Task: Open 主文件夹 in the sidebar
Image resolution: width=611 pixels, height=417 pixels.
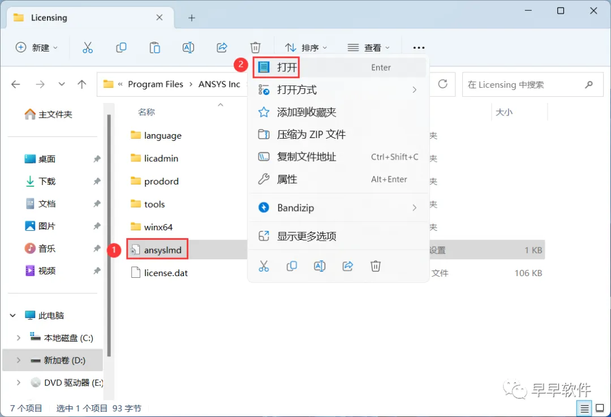Action: [x=49, y=114]
